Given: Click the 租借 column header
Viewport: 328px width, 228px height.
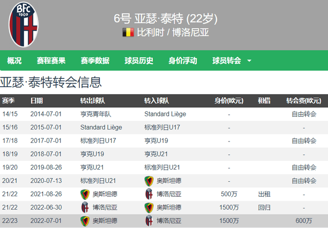Looking at the screenshot, I should tap(264, 101).
